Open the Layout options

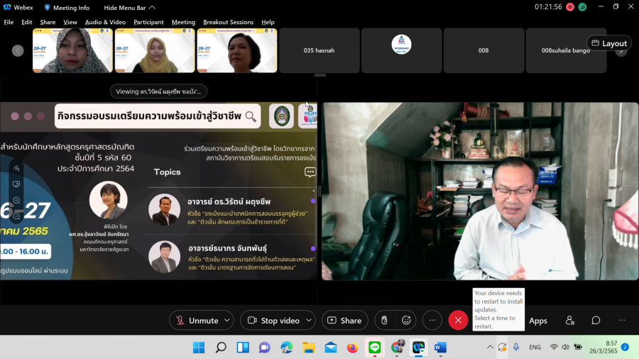click(x=608, y=43)
